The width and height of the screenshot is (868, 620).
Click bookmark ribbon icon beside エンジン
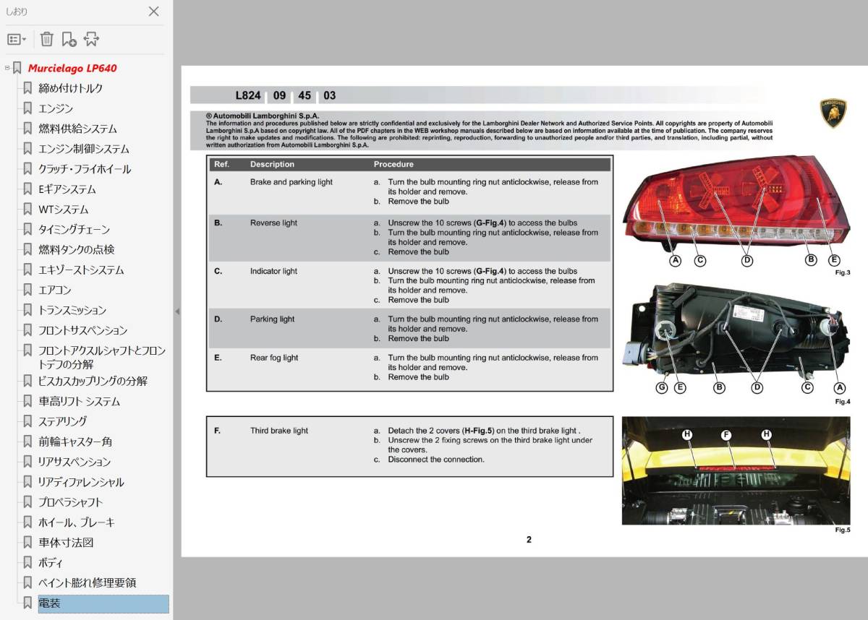point(27,108)
